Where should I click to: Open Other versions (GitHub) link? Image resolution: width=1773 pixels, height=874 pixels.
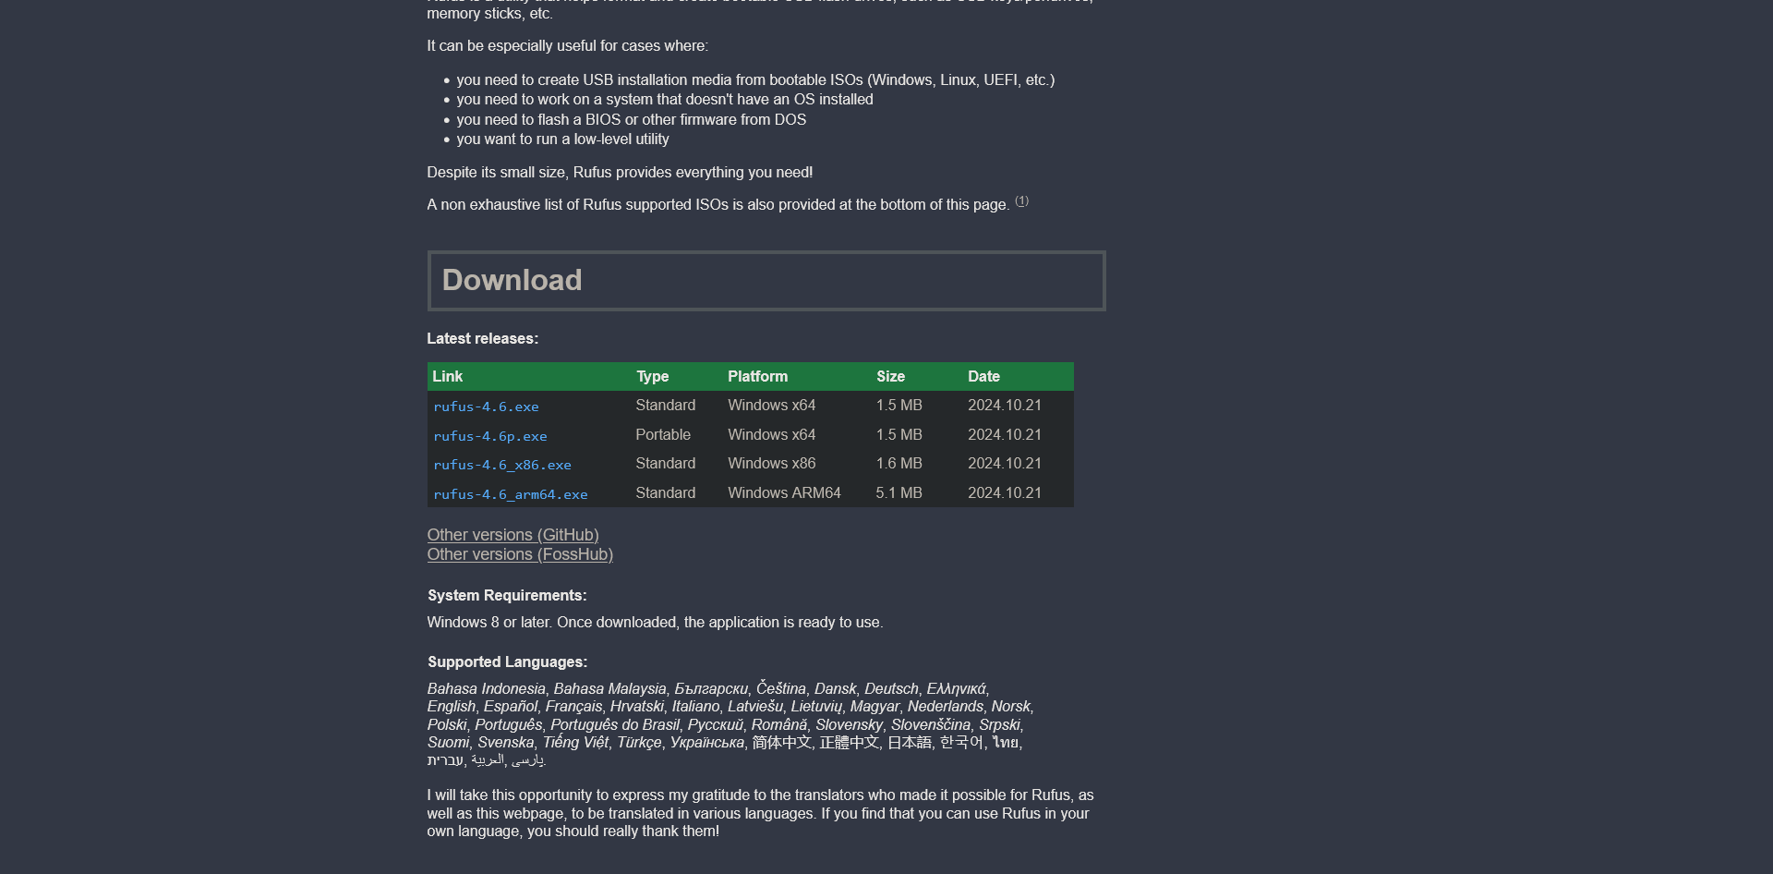513,535
